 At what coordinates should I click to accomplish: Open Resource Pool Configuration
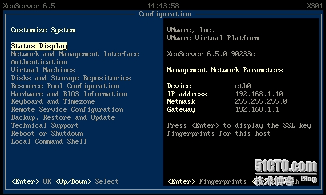pyautogui.click(x=65, y=86)
